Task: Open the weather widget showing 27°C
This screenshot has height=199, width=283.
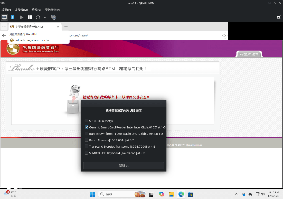Action: tap(10, 194)
